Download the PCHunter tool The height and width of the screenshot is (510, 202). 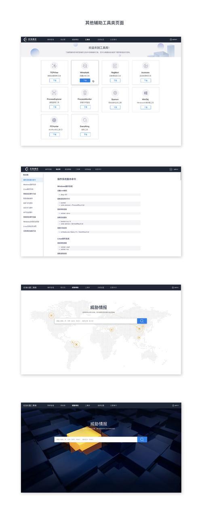click(54, 134)
